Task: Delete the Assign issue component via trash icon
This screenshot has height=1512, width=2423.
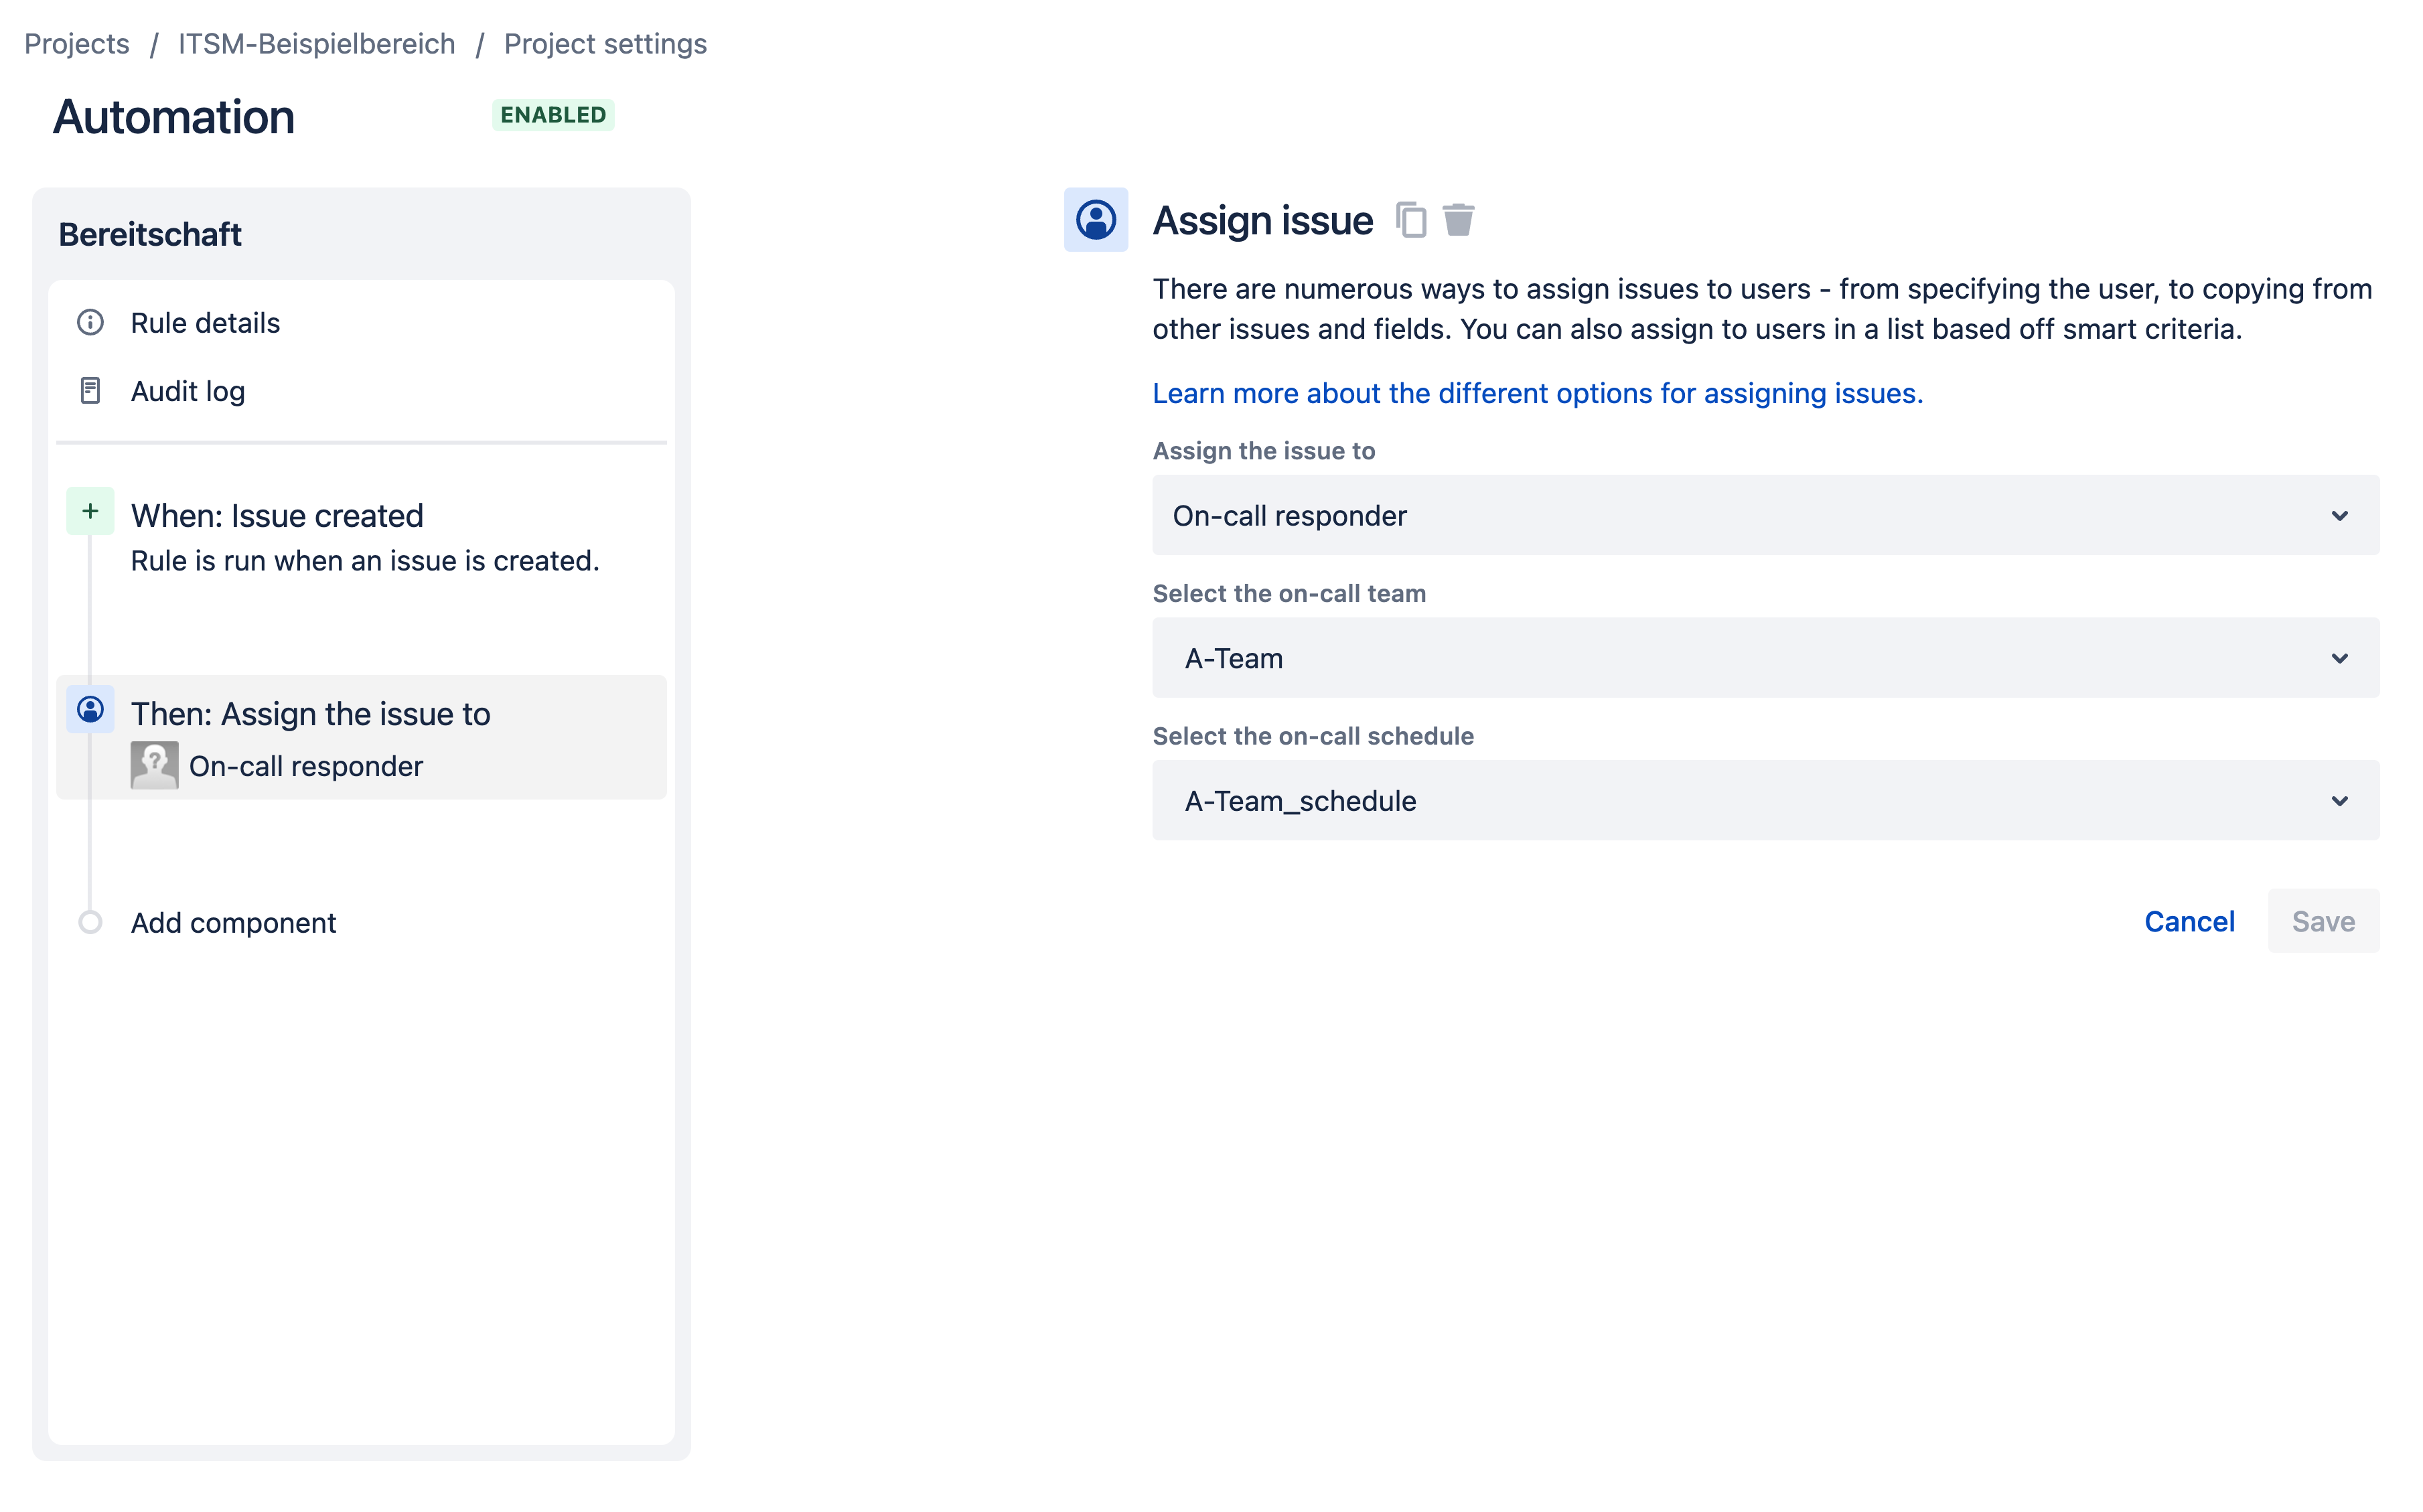Action: pyautogui.click(x=1458, y=220)
